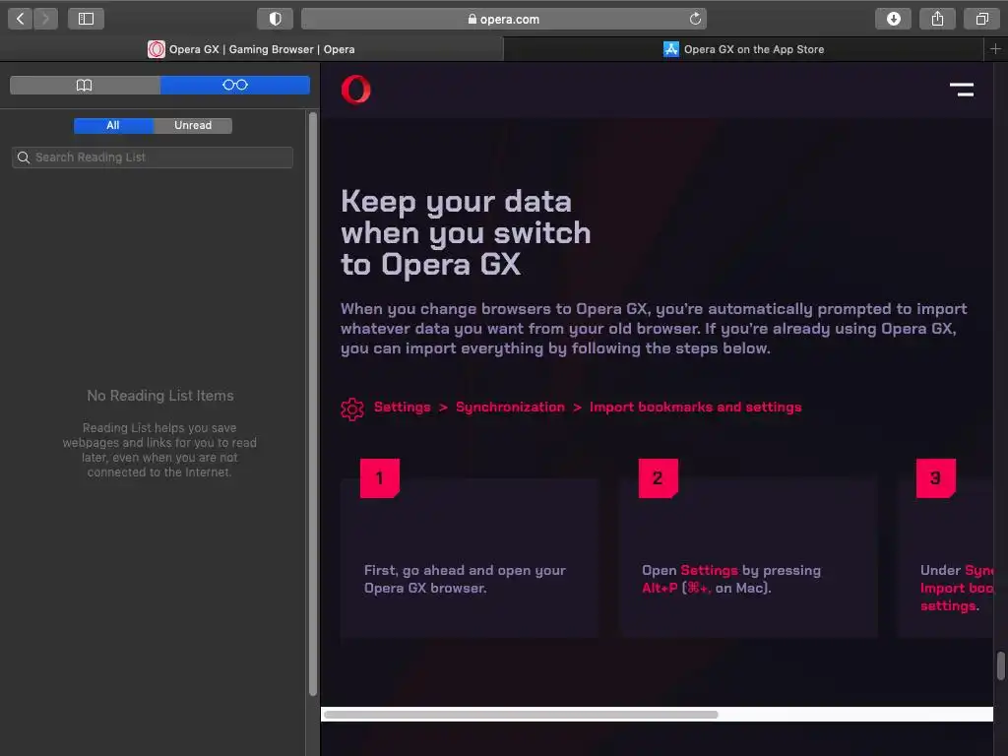Image resolution: width=1008 pixels, height=756 pixels.
Task: Open the hamburger menu on Opera page
Action: click(x=962, y=90)
